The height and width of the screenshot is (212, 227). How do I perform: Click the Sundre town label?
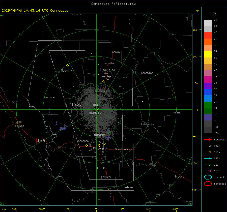click(x=76, y=104)
